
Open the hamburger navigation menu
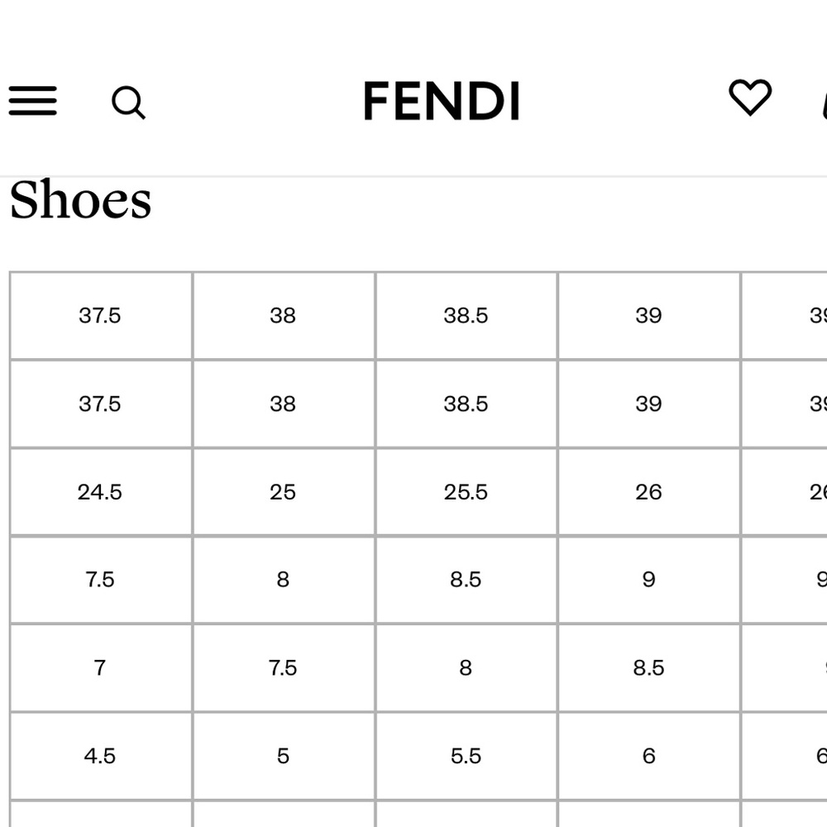[33, 100]
